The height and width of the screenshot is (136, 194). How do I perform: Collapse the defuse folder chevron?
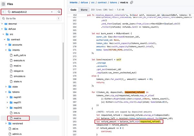(x=2, y=29)
